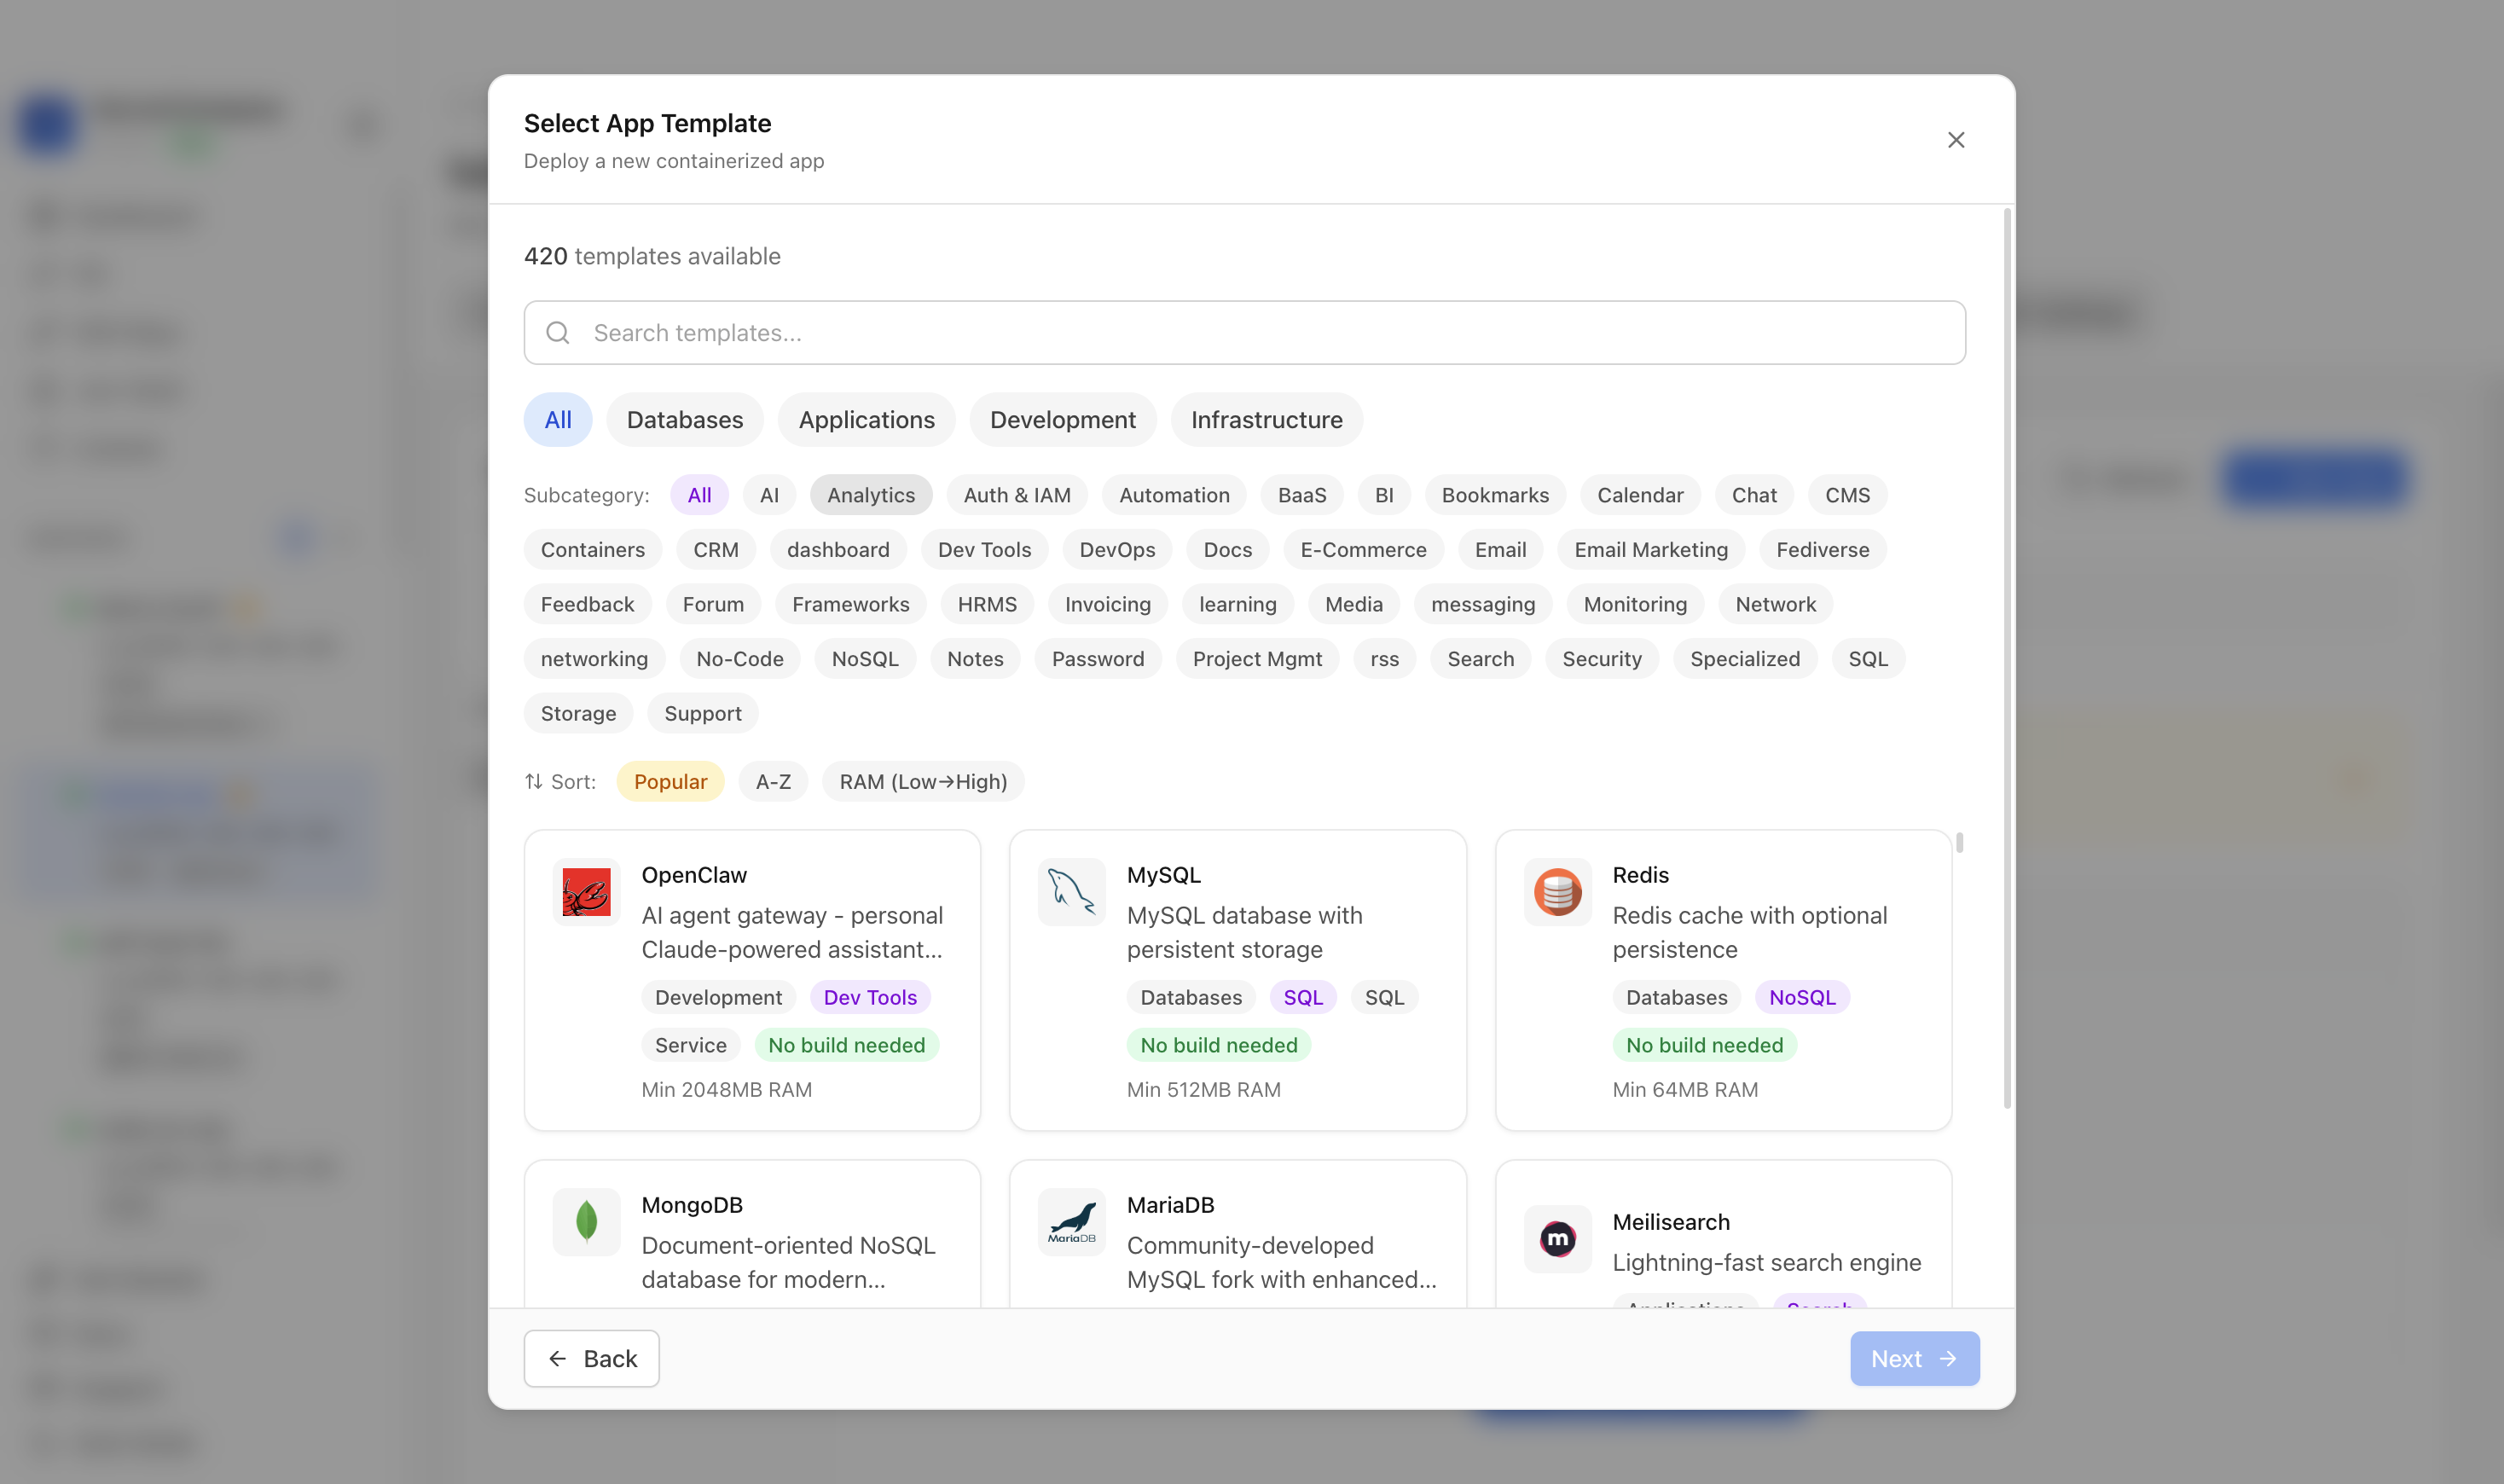Choose the MySQL template card
The image size is (2504, 1484).
(x=1237, y=980)
